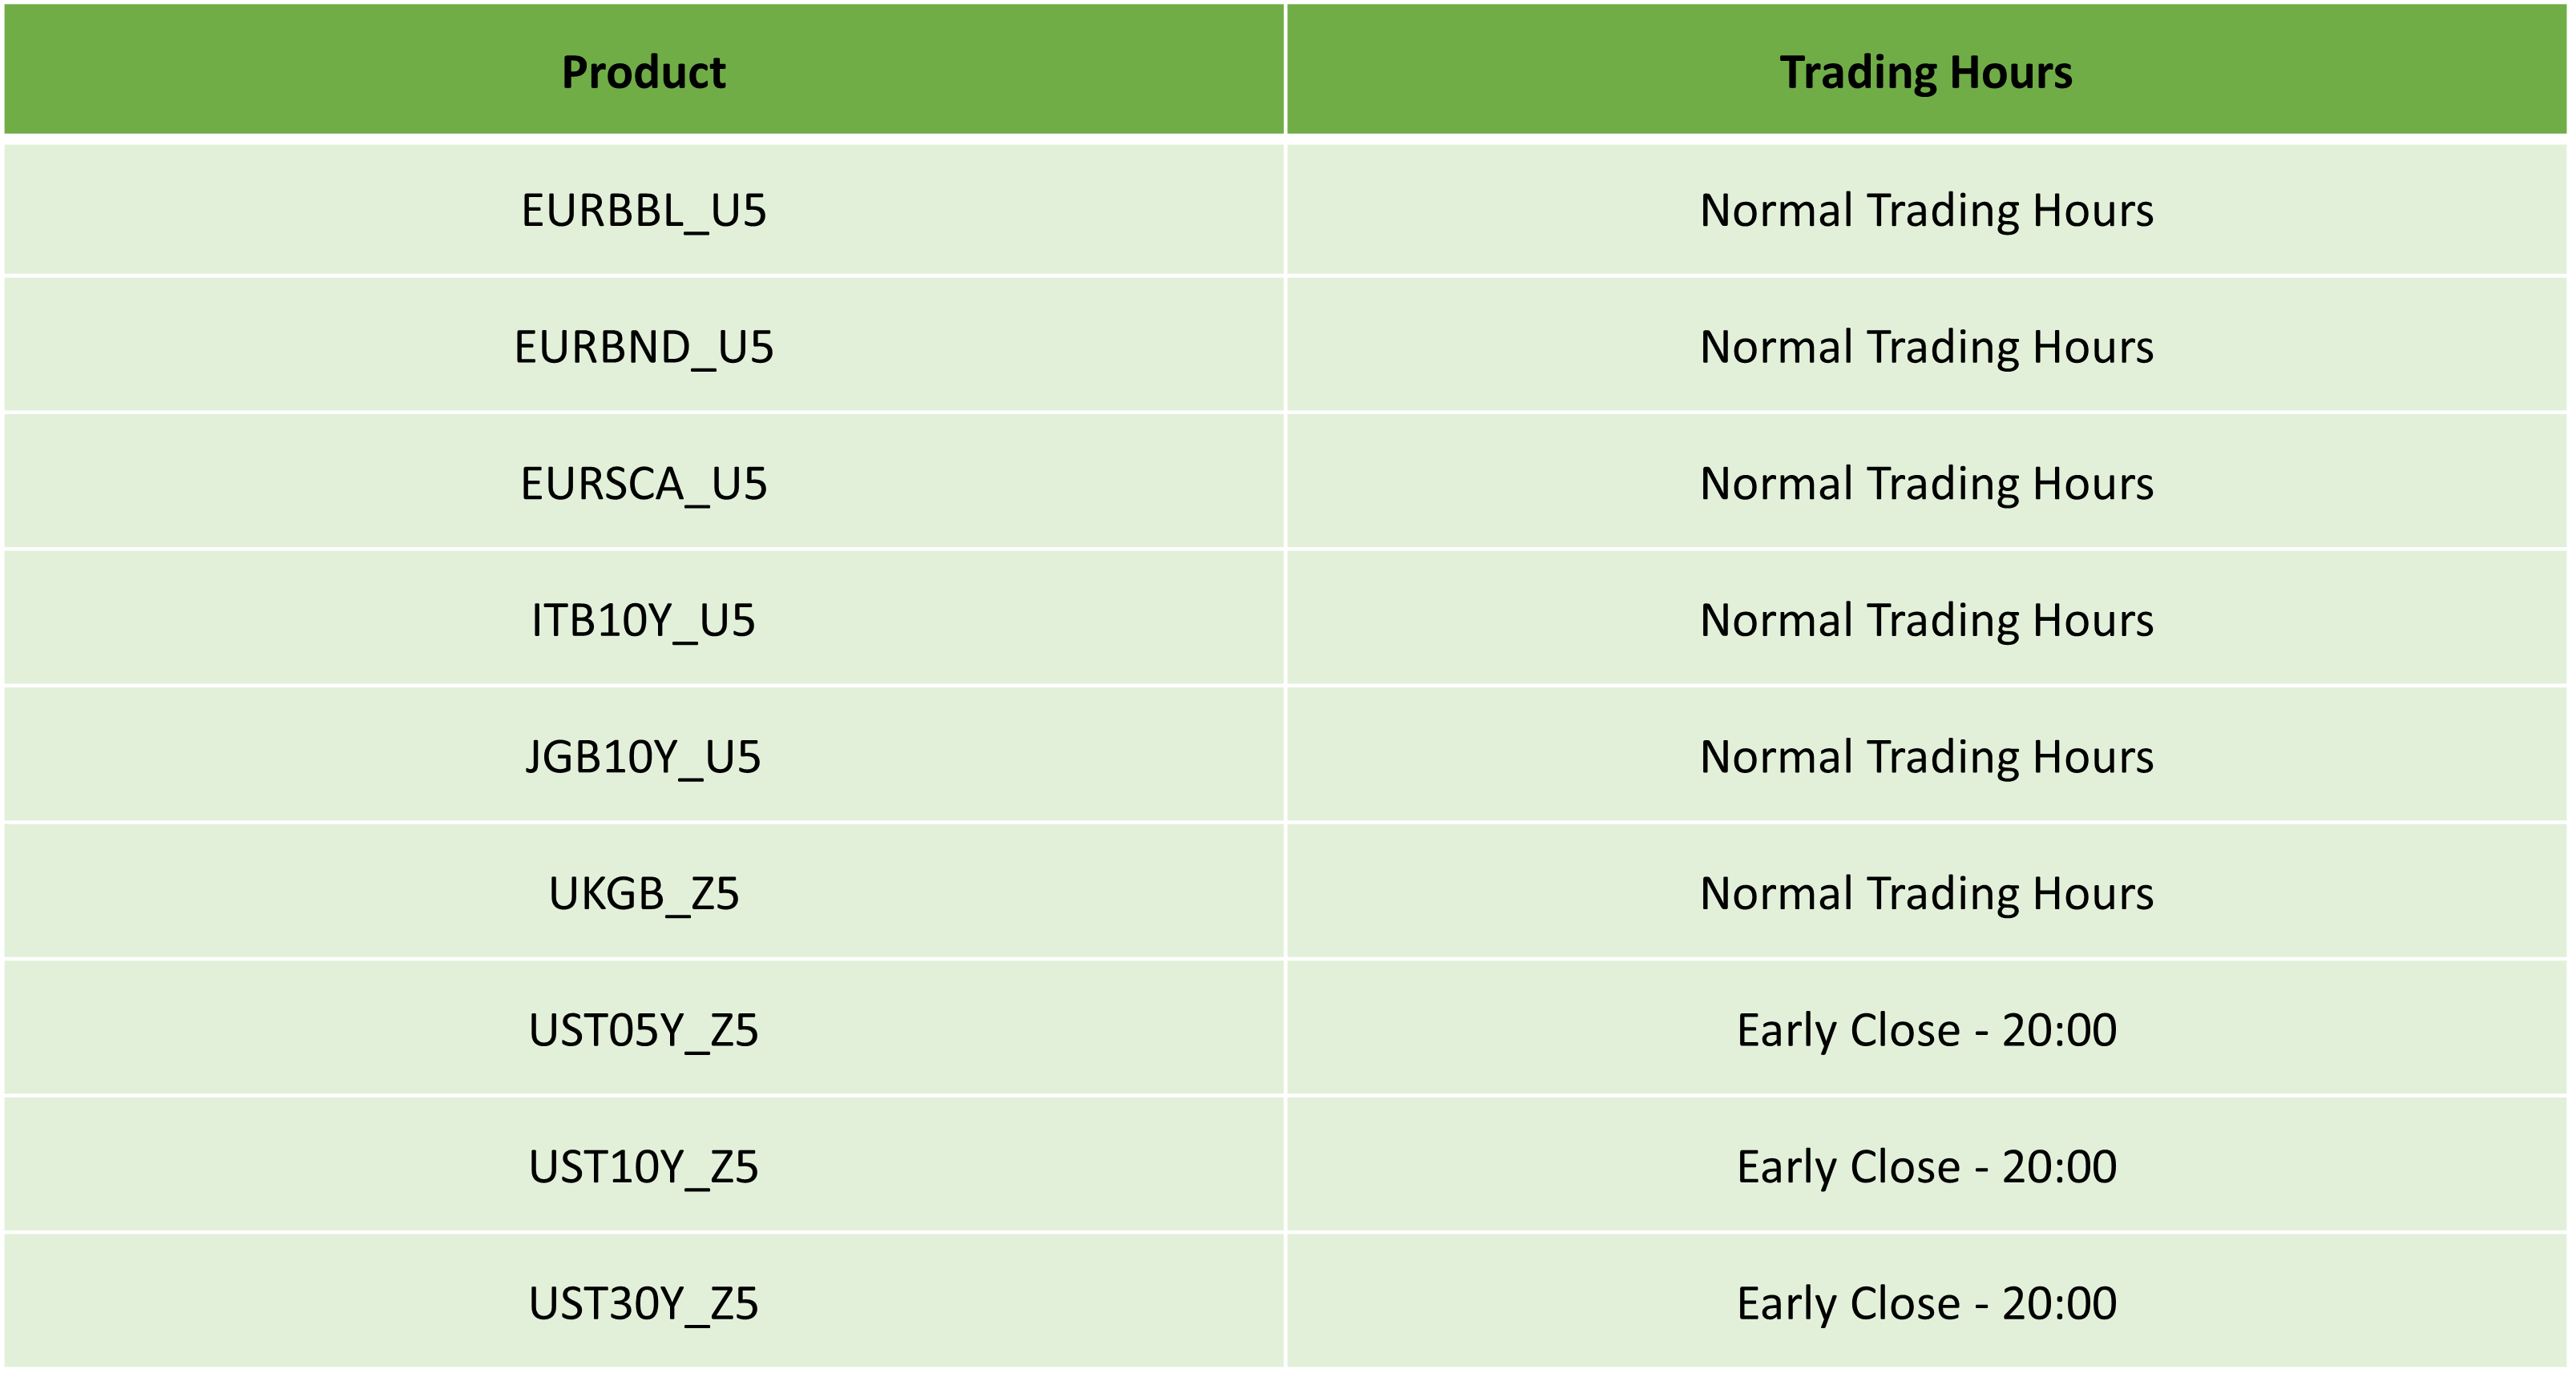
Task: Select the UST05Y_Z5 product cell
Action: coord(643,1029)
